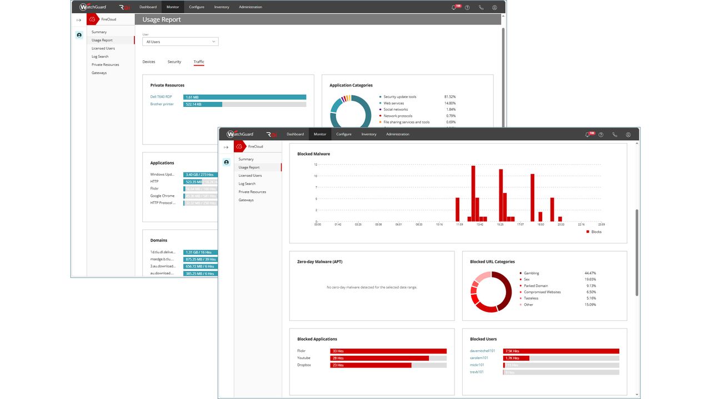Open Inventory menu in the front window

[x=369, y=134]
